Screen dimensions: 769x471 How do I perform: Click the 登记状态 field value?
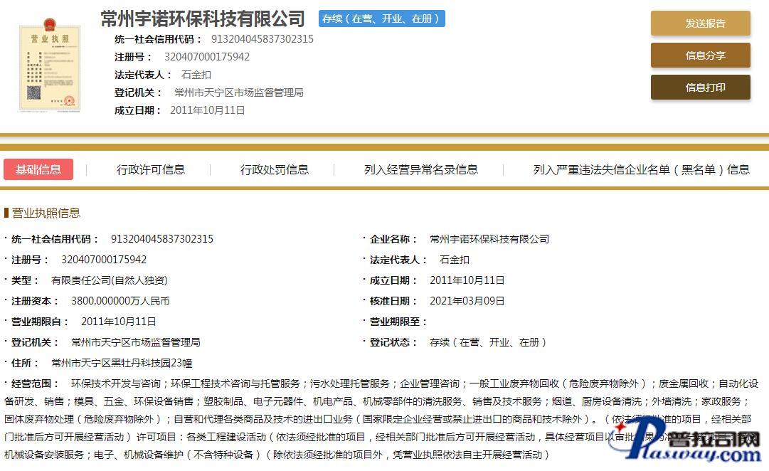[x=487, y=342]
